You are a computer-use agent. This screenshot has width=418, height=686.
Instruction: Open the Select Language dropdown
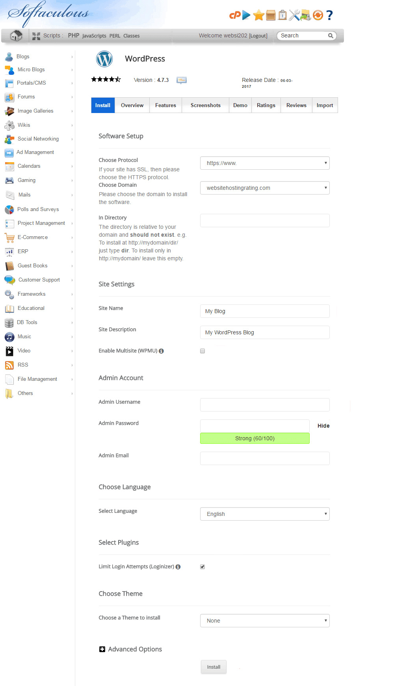click(x=264, y=514)
